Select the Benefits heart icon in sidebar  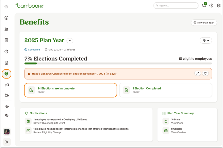coord(7,74)
